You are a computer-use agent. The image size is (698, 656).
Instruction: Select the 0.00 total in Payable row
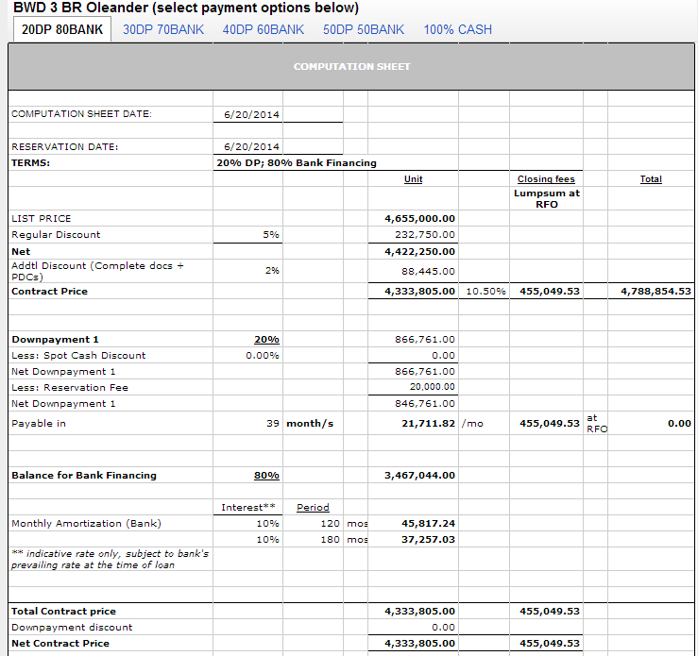(x=679, y=424)
